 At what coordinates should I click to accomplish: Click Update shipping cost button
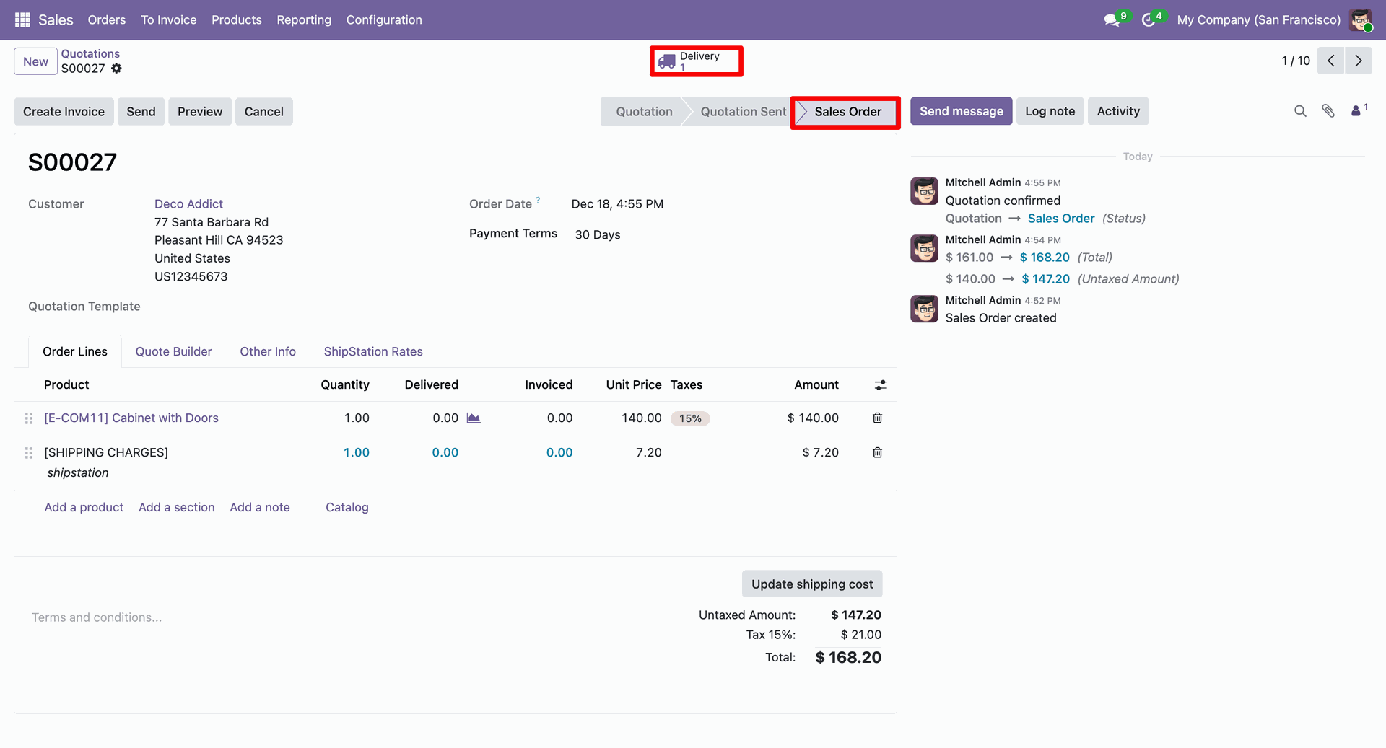[811, 584]
